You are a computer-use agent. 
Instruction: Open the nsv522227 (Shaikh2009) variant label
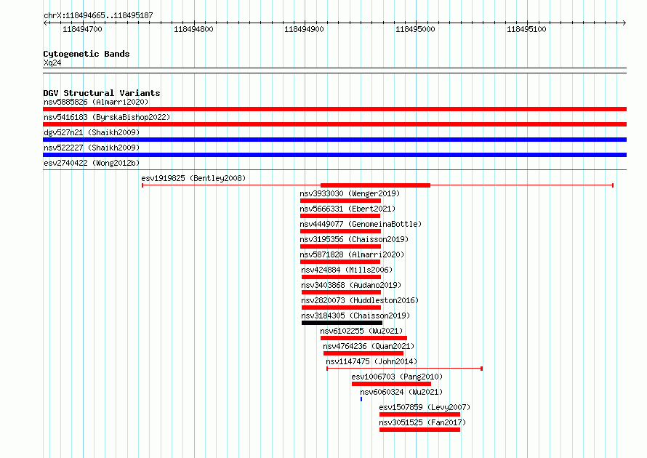point(92,148)
